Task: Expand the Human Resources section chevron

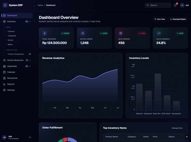Action: 30,60
